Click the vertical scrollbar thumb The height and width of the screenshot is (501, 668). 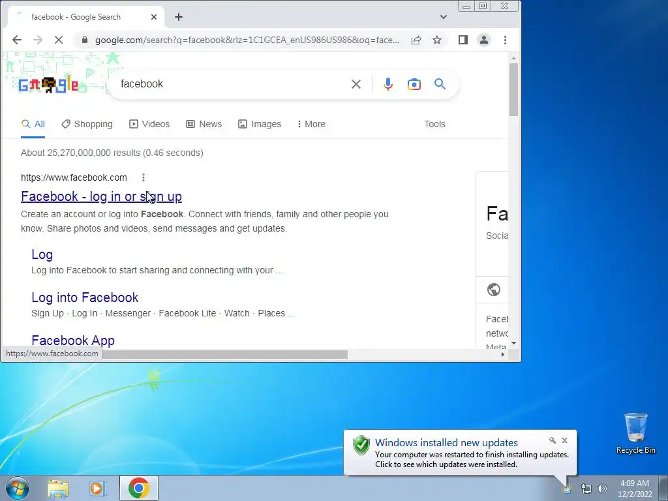(514, 89)
